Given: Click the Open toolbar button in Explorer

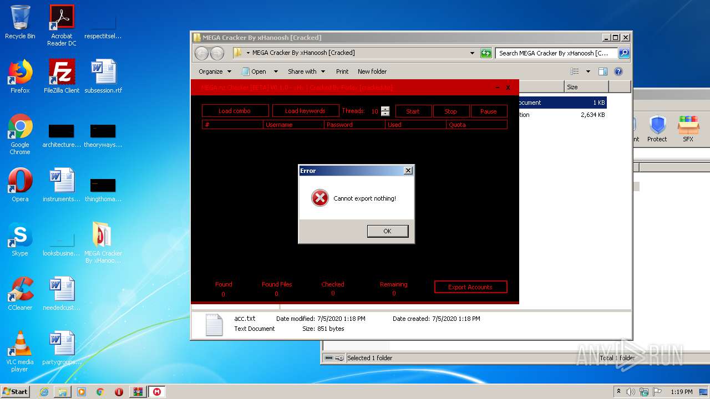Looking at the screenshot, I should (254, 71).
